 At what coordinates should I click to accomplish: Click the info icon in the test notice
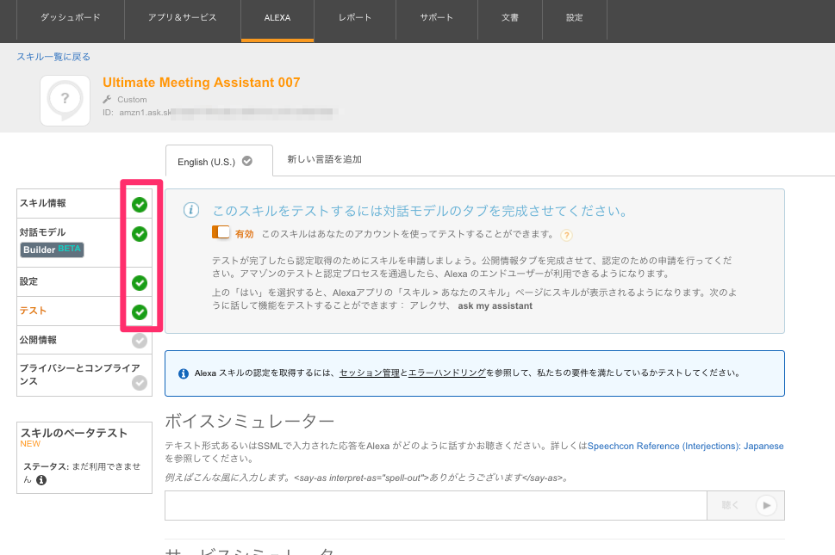point(191,210)
